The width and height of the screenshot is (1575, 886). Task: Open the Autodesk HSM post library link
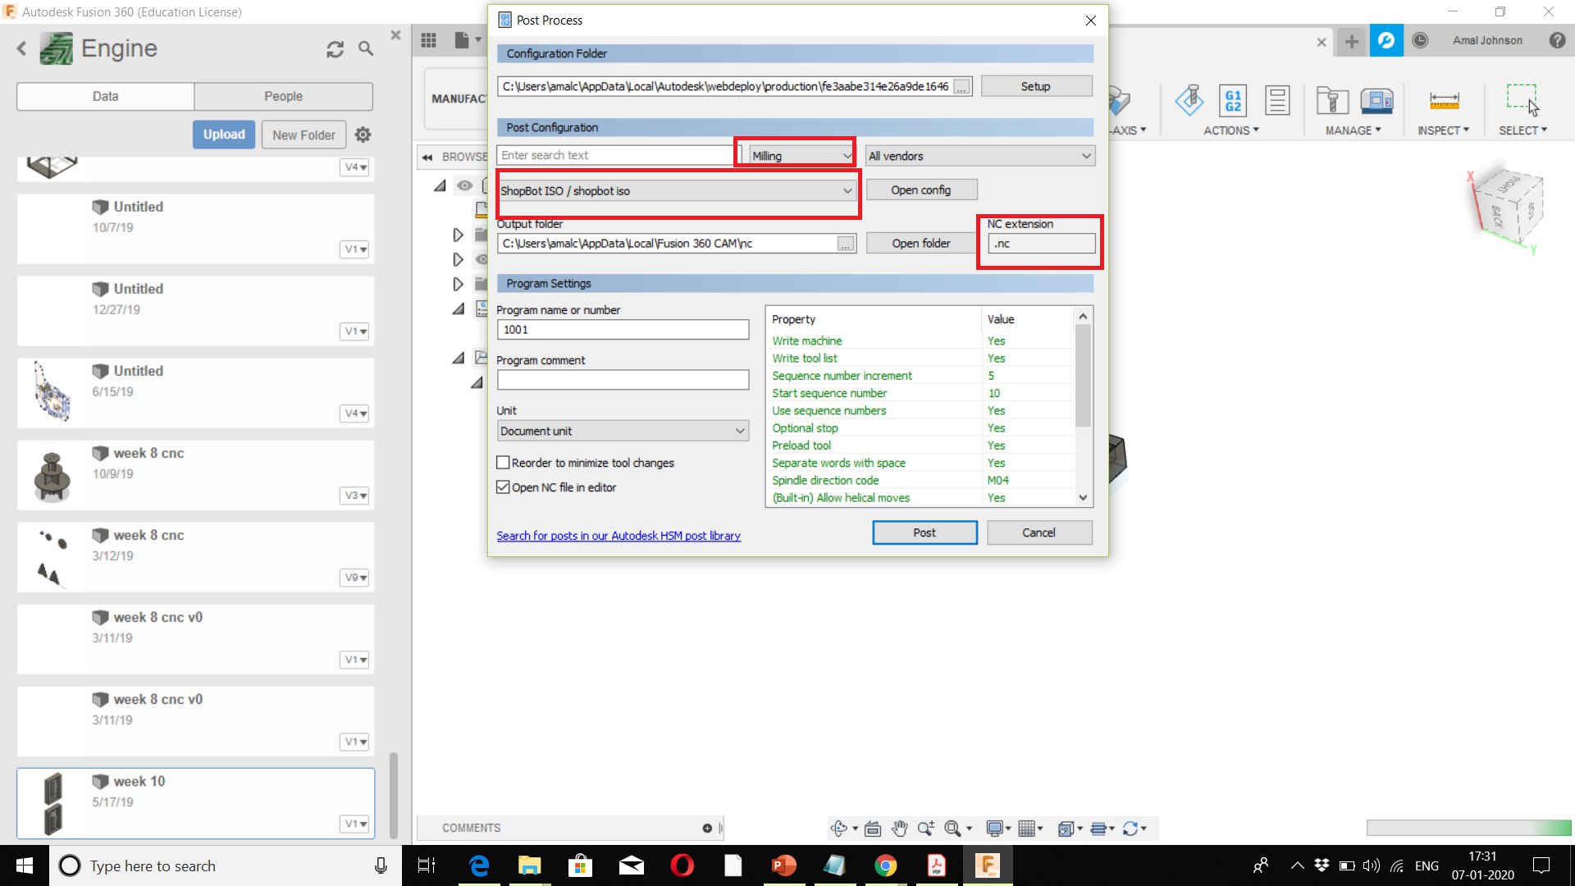(619, 536)
